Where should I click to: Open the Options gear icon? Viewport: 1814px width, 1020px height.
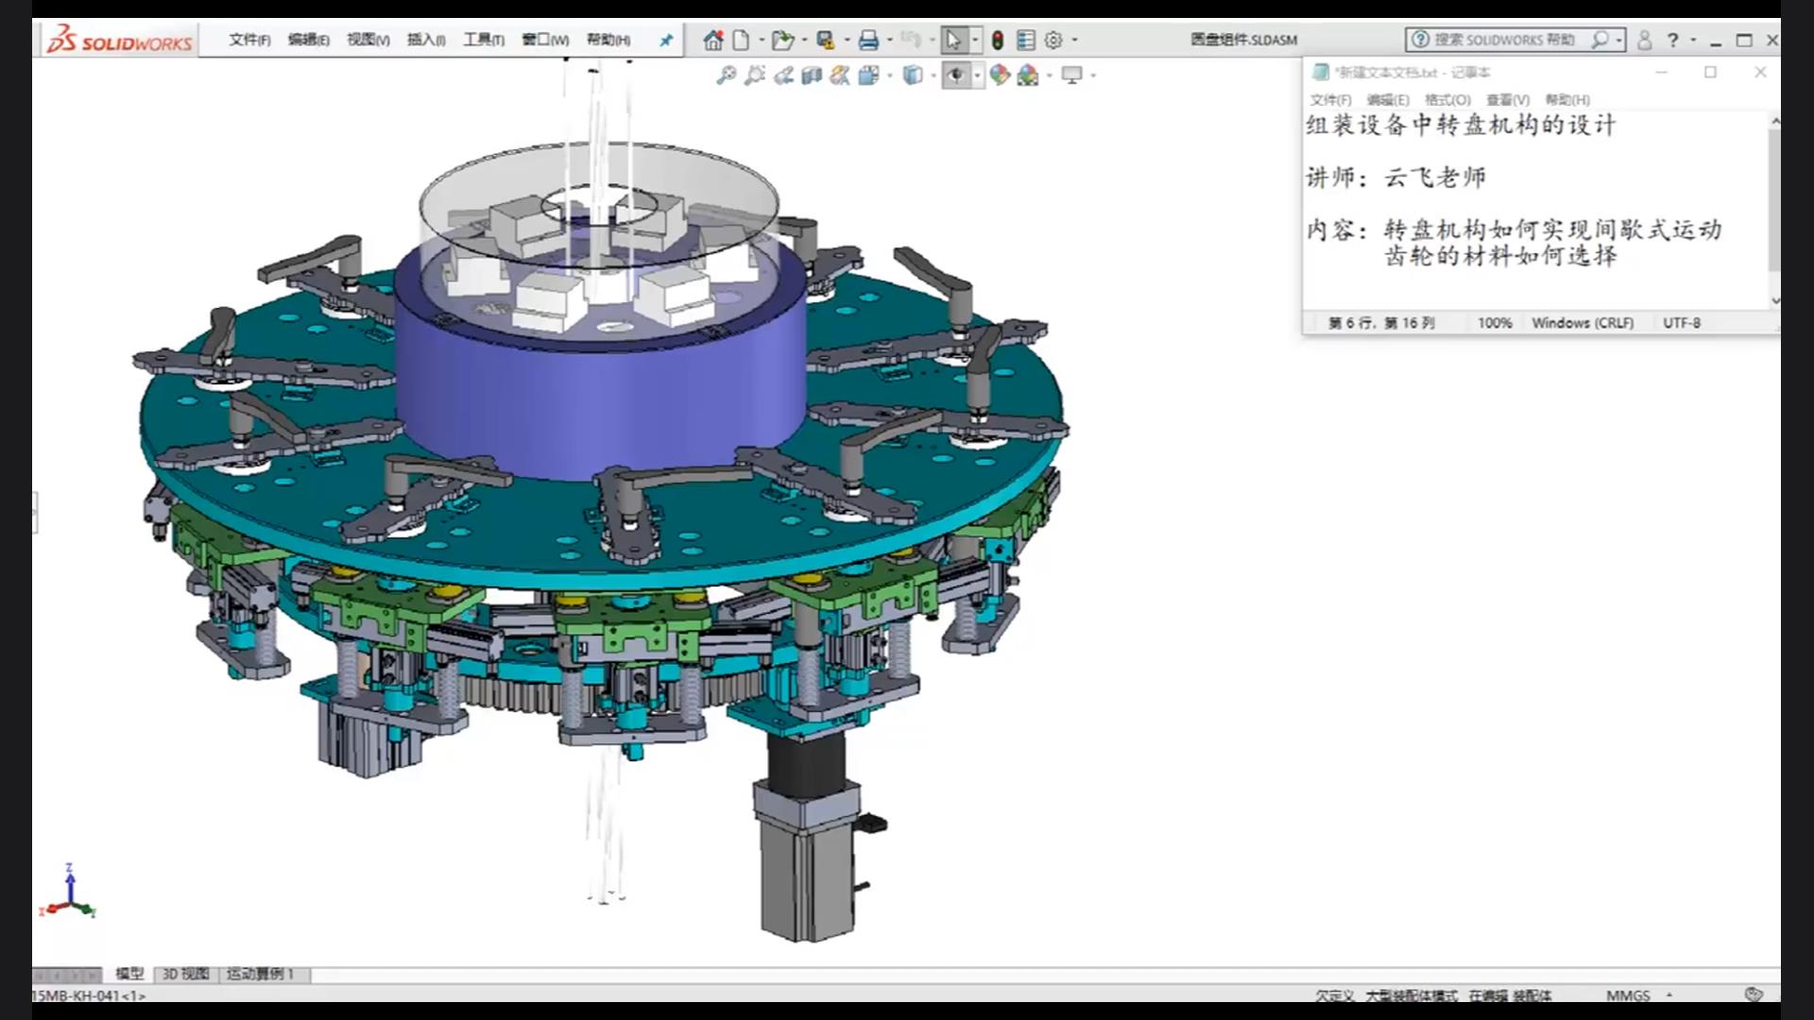[x=1054, y=41]
